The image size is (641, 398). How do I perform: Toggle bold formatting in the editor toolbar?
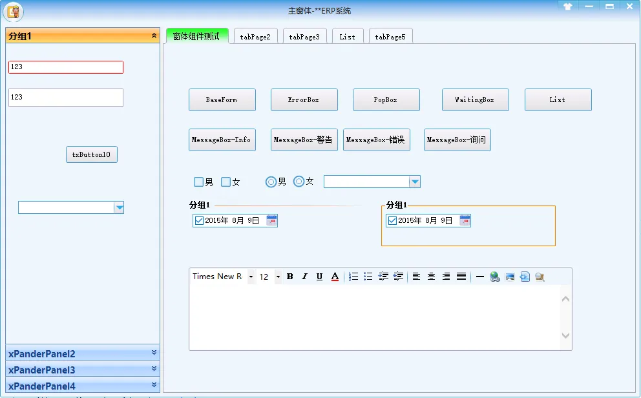click(290, 277)
